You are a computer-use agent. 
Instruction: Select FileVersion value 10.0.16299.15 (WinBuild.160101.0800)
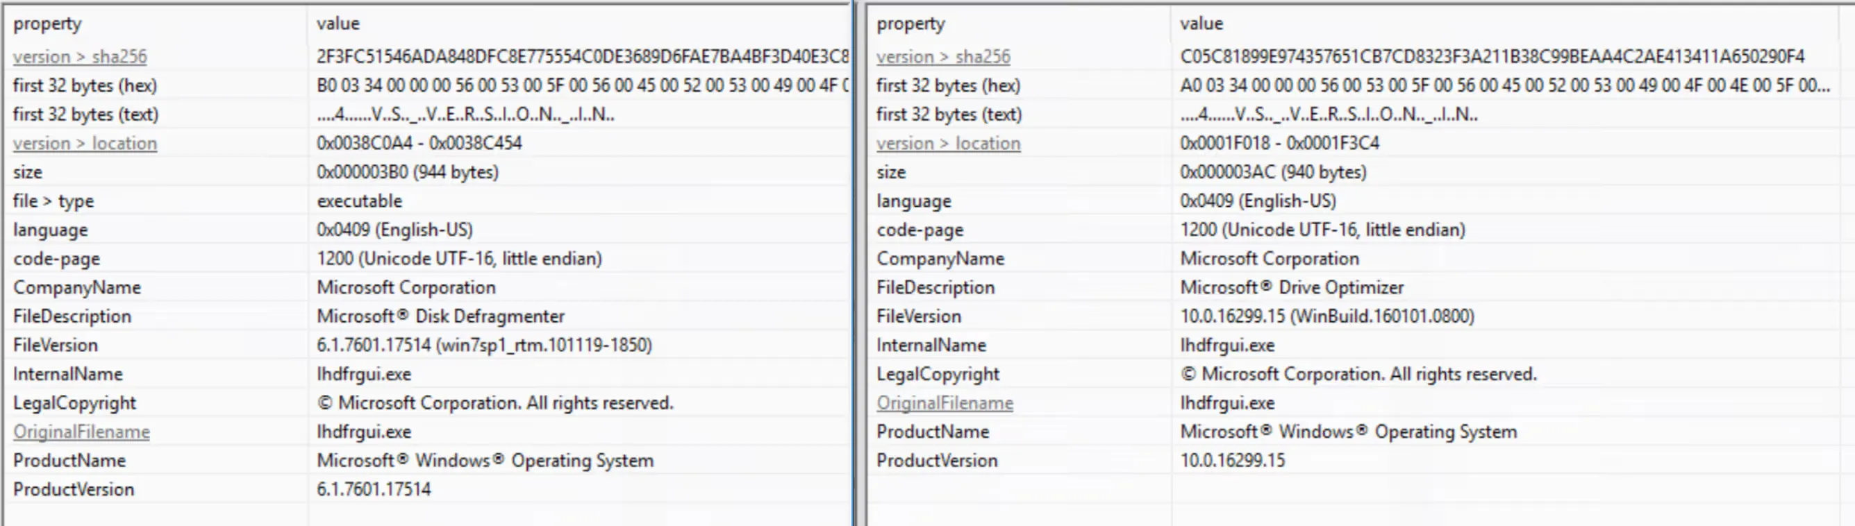tap(1326, 316)
